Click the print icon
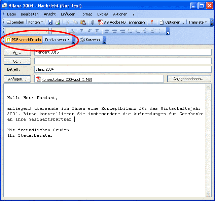 [58, 22]
